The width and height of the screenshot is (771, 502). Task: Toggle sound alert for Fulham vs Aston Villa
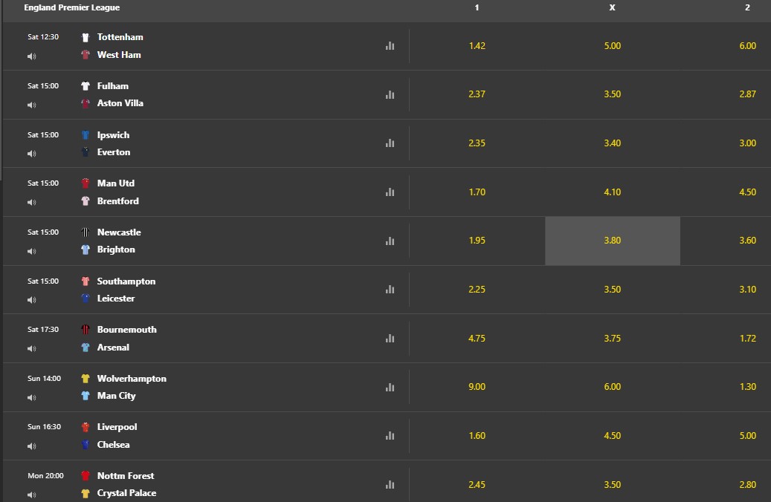(x=32, y=105)
